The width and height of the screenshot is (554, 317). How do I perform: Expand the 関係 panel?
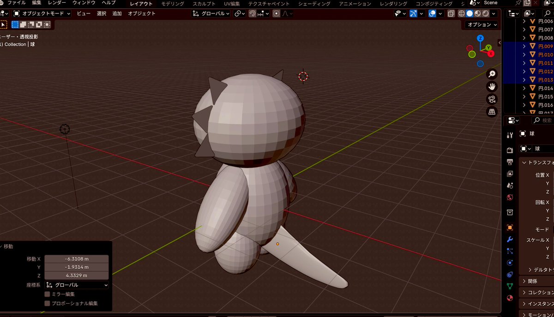(524, 281)
